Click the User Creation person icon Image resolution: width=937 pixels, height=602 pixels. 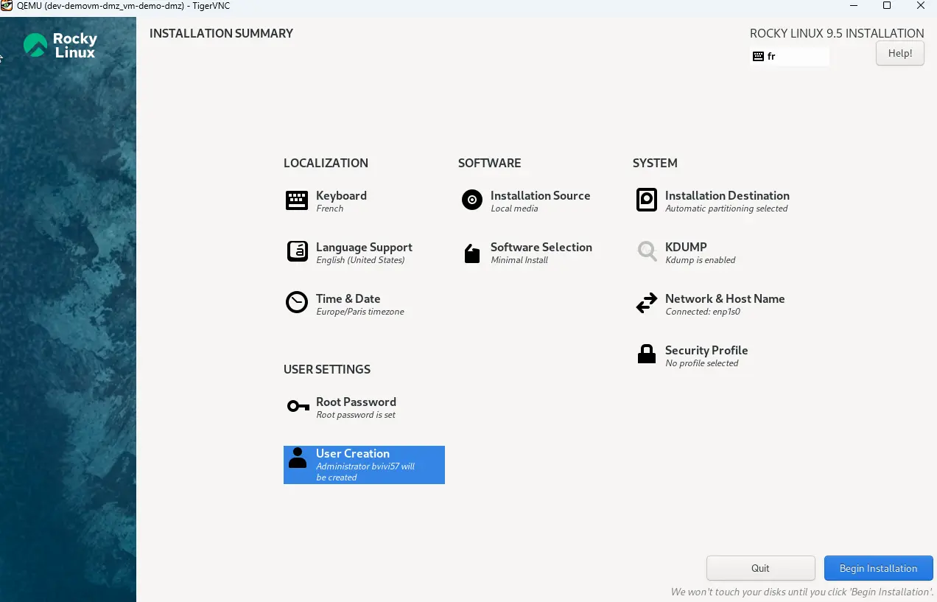298,458
